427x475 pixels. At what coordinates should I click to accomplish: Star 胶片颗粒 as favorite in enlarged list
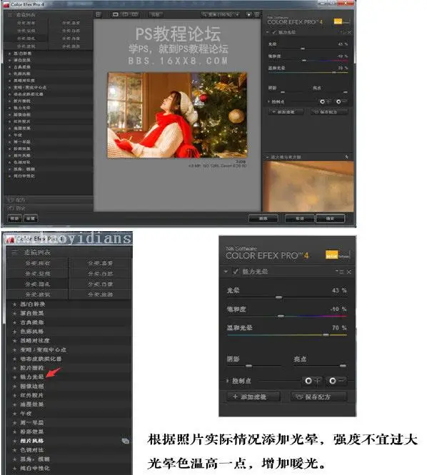tap(14, 368)
